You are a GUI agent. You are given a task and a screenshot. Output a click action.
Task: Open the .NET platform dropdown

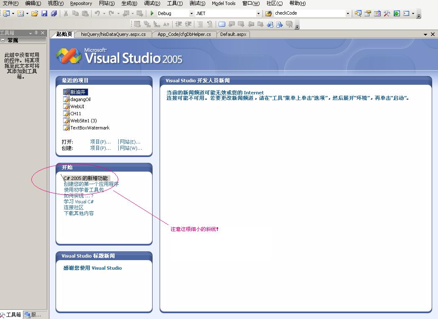[258, 13]
